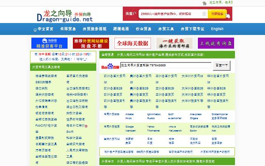Viewport: 265px width, 166px height.
Task: Open the SEO关键字 tool link
Action: click(x=43, y=82)
